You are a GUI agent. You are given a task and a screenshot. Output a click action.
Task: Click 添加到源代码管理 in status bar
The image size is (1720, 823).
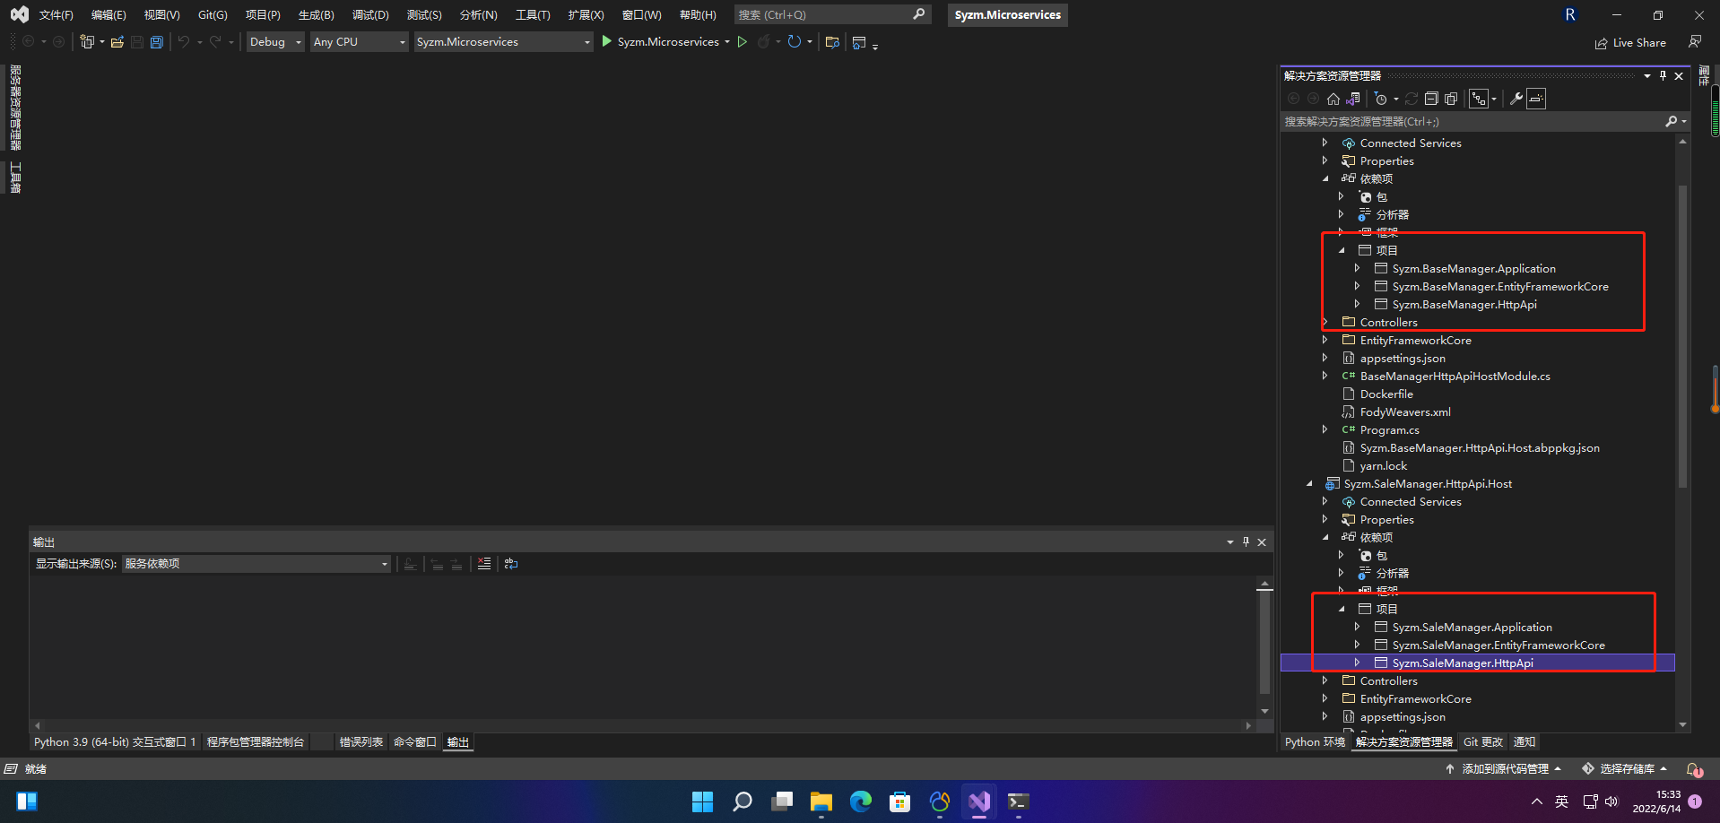[1504, 769]
